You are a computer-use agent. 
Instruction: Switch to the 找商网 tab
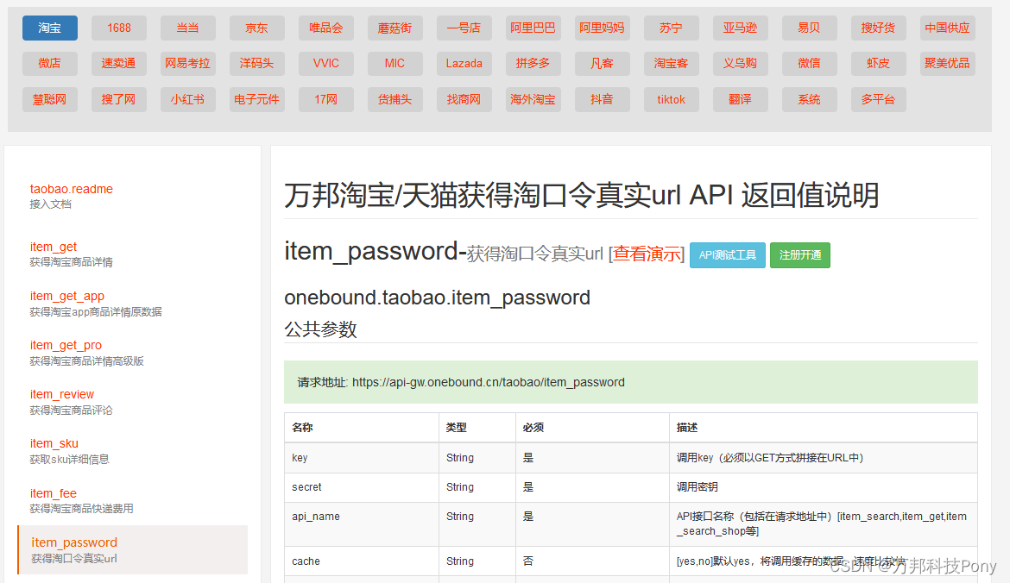(x=464, y=99)
